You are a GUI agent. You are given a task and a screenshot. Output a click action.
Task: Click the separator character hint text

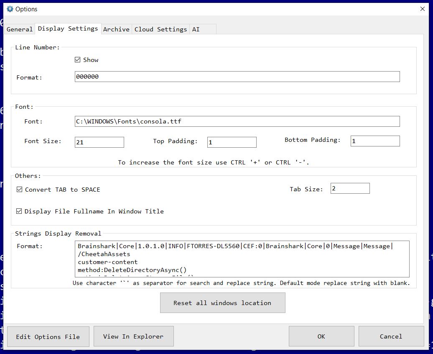coord(241,283)
